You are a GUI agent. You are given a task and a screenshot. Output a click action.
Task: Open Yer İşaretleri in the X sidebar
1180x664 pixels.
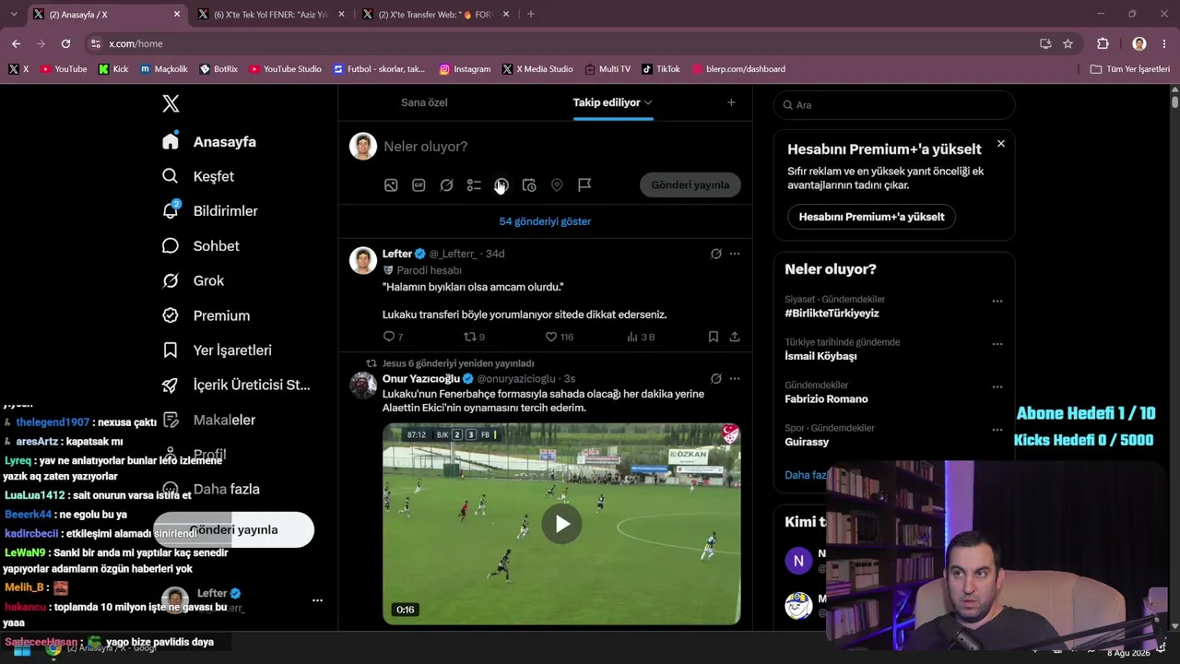pos(217,350)
